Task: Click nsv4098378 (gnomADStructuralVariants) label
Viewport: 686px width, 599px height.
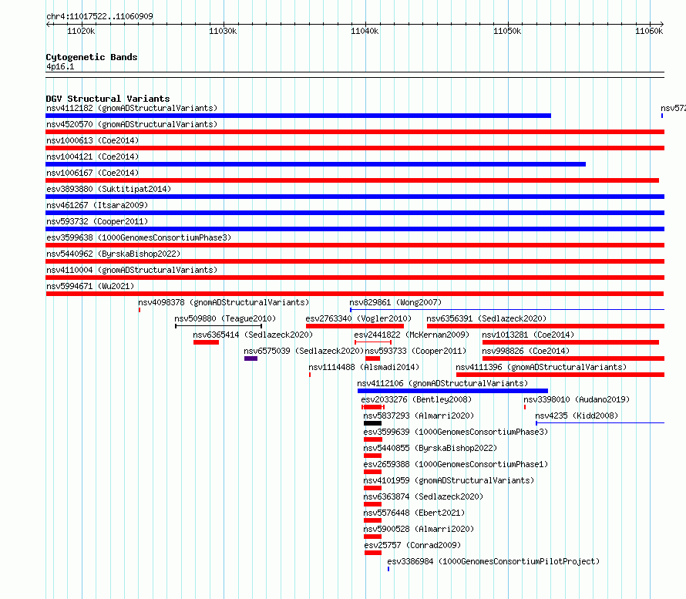Action: pyautogui.click(x=224, y=302)
